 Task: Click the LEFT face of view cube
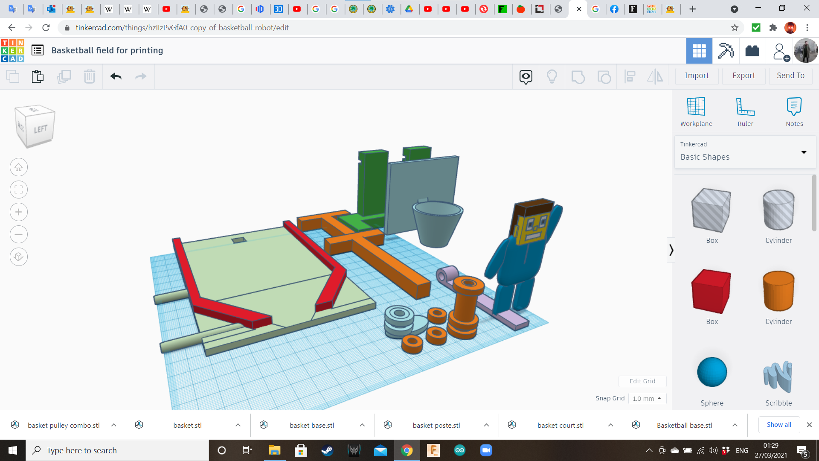[41, 129]
